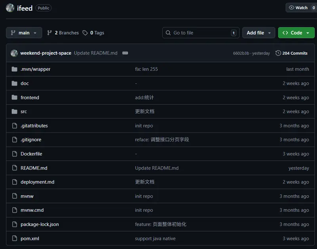Open the "support java native" commit message
This screenshot has width=317, height=249.
pos(155,239)
